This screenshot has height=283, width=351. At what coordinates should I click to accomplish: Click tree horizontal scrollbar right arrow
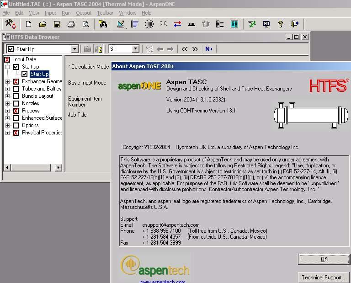[x=58, y=167]
